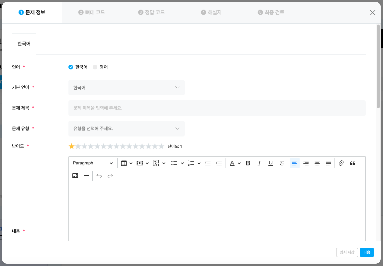Insert media video in the editor
The height and width of the screenshot is (266, 383).
pos(140,163)
